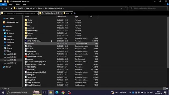Screen dimensions: 169x95
Task: Click This PC in address breadcrumb
Action: click(x=20, y=8)
